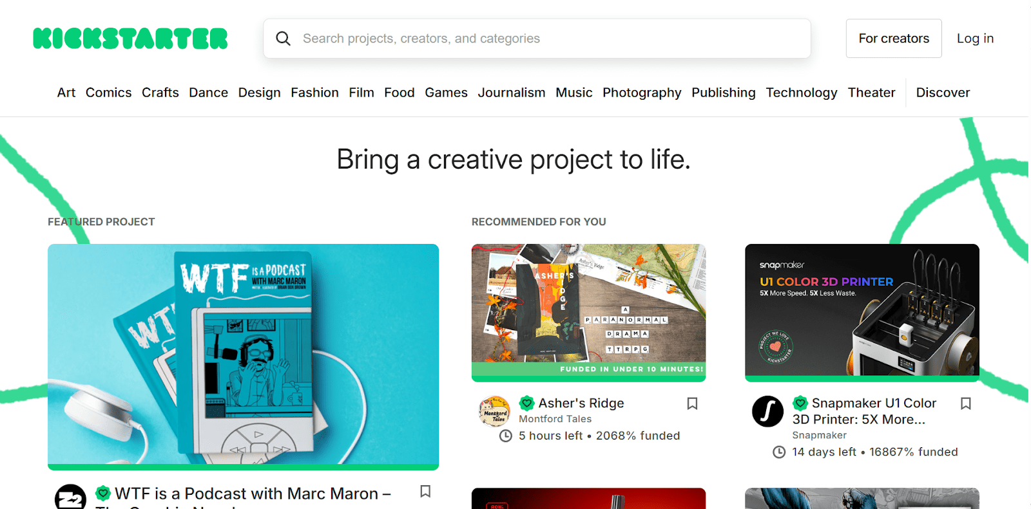Open the Comics category
1031x509 pixels.
[x=108, y=93]
